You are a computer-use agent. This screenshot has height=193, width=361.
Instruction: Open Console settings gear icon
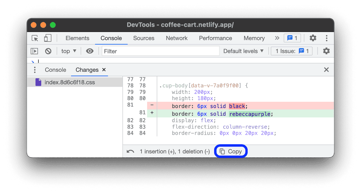[326, 51]
